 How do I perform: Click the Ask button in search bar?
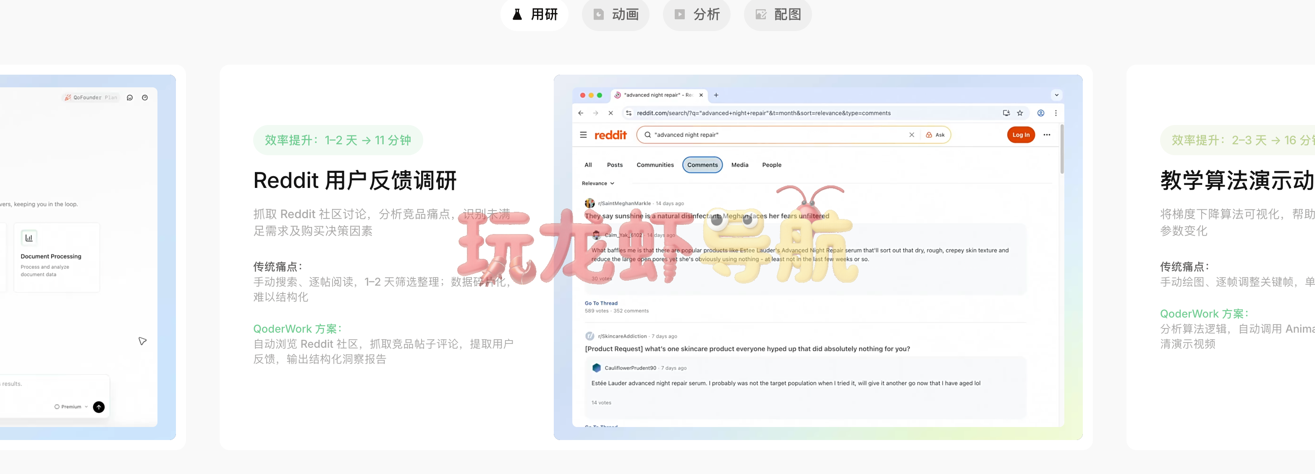click(x=935, y=135)
